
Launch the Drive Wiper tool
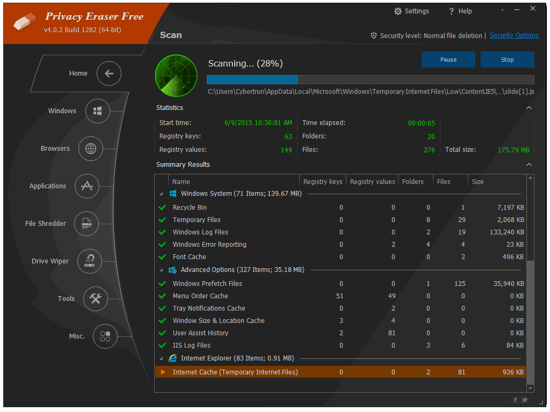90,261
